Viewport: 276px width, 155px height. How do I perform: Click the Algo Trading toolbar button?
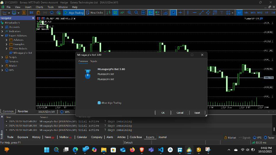74,13
